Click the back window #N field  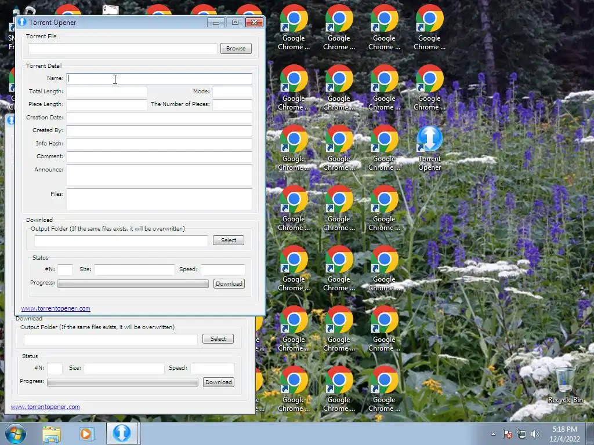pyautogui.click(x=55, y=368)
